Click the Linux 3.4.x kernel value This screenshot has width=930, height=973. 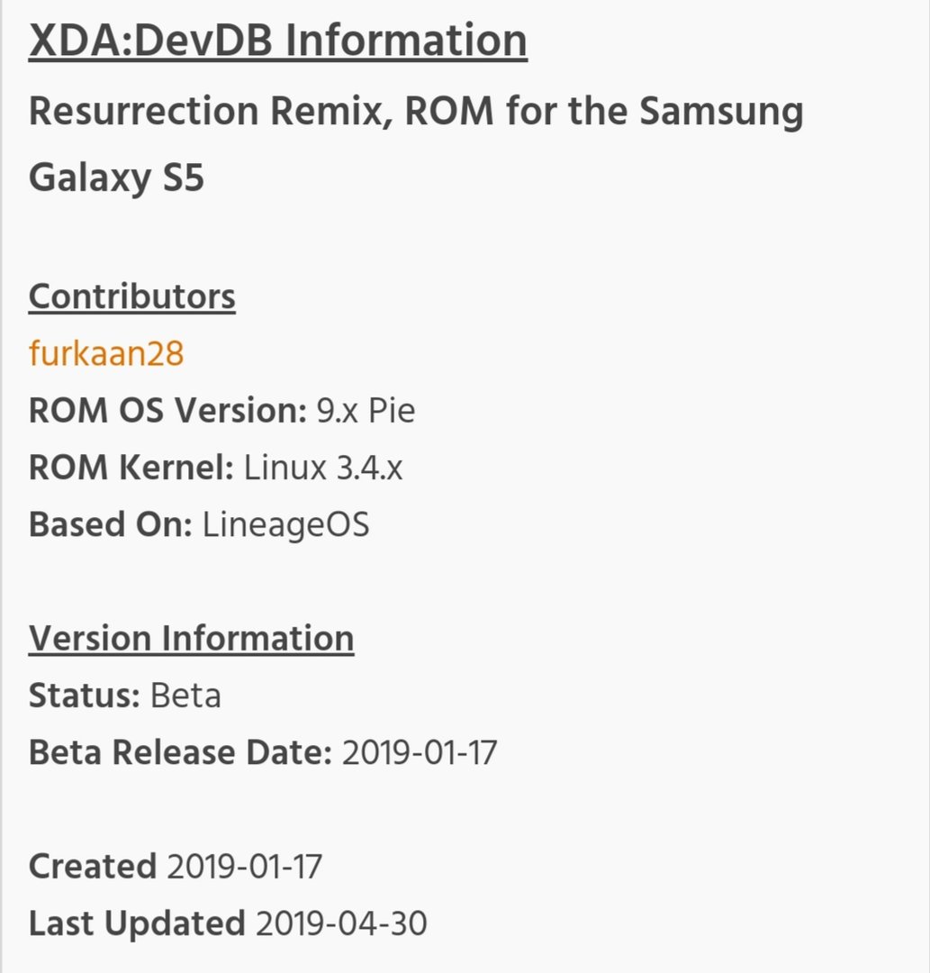pyautogui.click(x=323, y=468)
